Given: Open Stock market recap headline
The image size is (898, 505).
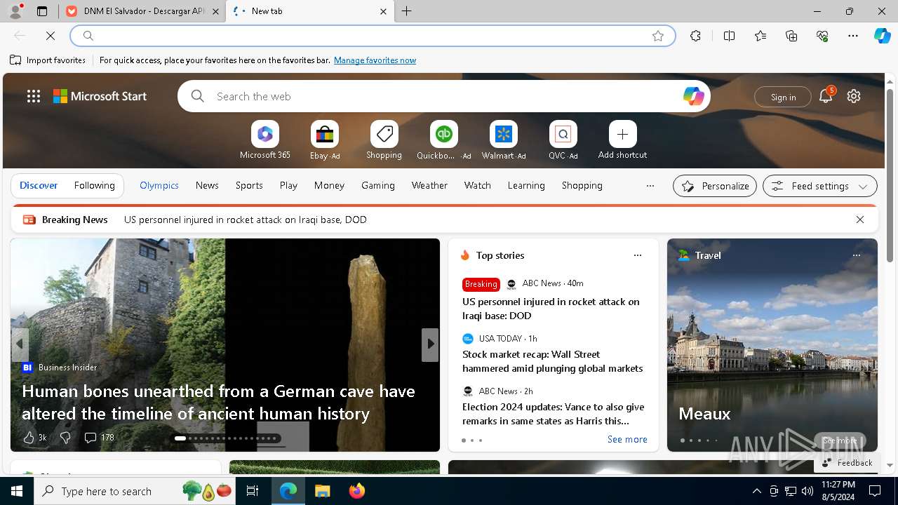Looking at the screenshot, I should point(553,361).
